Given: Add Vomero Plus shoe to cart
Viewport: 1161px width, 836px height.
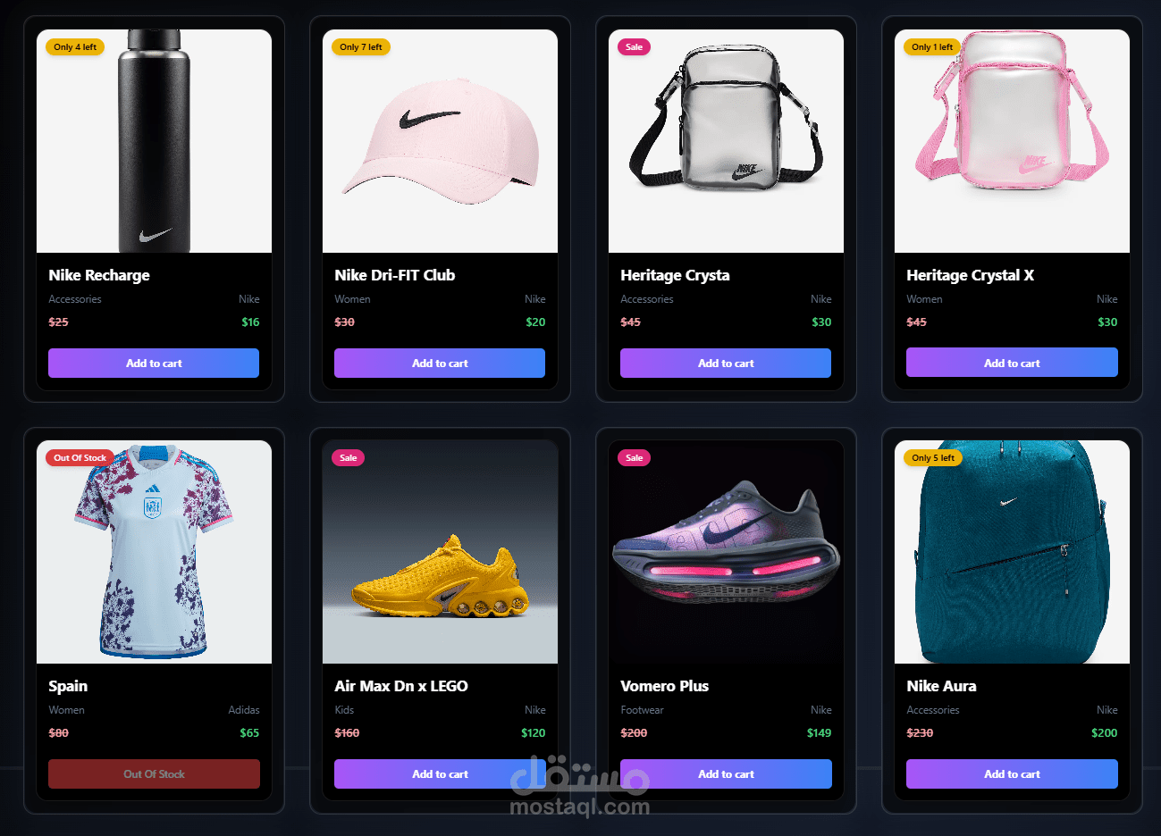Looking at the screenshot, I should click(x=726, y=773).
